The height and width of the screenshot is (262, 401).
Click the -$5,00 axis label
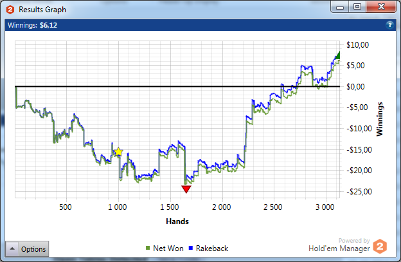point(357,108)
